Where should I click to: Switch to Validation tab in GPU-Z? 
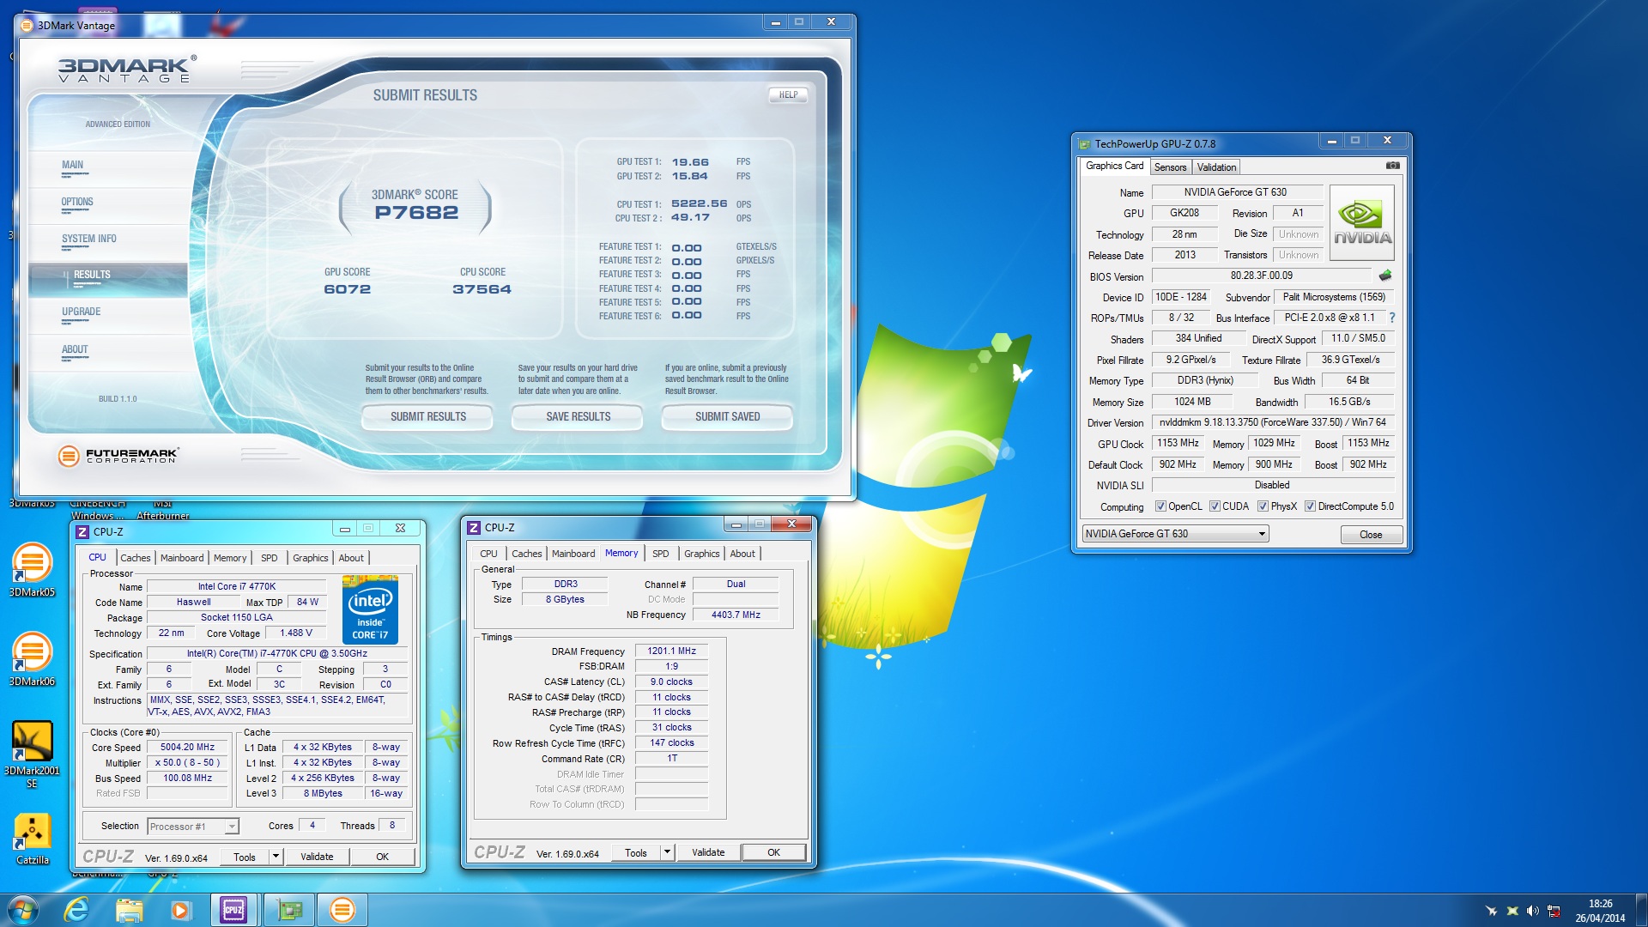pos(1216,167)
